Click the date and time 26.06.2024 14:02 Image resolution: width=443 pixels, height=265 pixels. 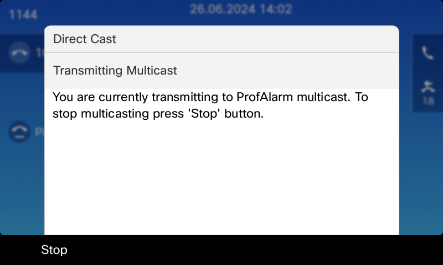pos(241,9)
